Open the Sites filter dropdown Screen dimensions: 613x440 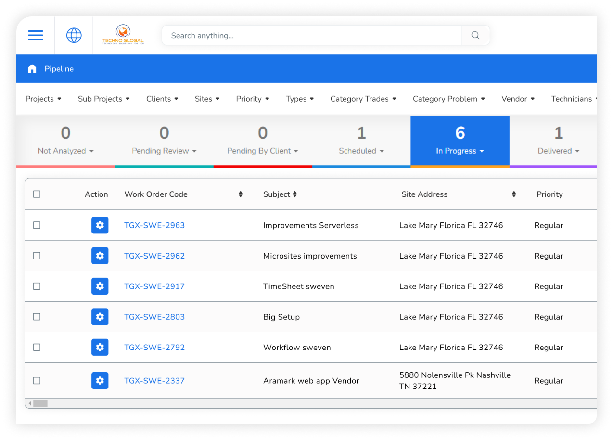[x=207, y=99]
